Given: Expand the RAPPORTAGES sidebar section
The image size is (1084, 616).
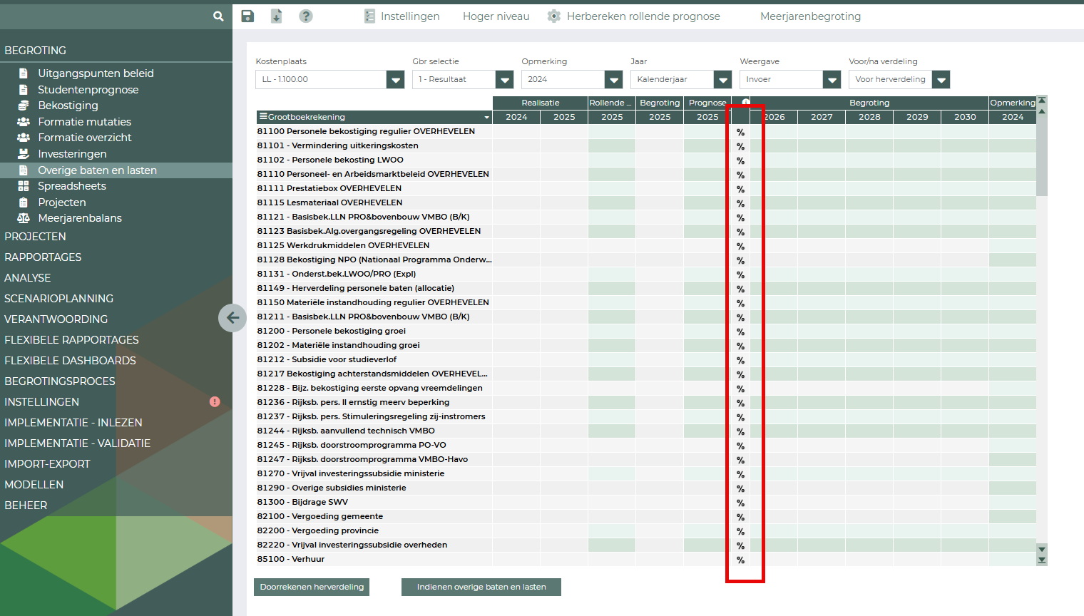Looking at the screenshot, I should tap(43, 257).
